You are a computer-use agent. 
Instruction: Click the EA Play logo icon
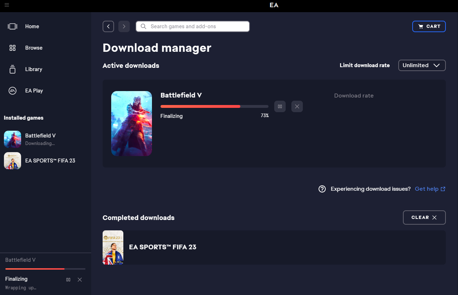click(13, 91)
